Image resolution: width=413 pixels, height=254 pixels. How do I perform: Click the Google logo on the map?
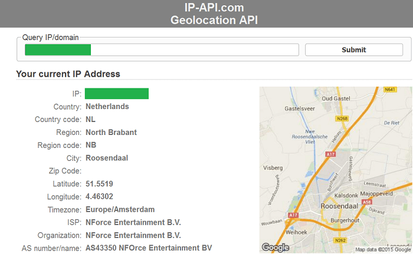coord(274,248)
